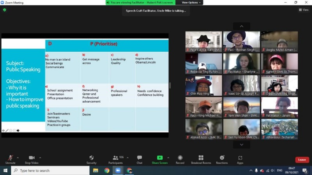The image size is (312, 175).
Task: Switch the ENG input language
Action: (280, 170)
